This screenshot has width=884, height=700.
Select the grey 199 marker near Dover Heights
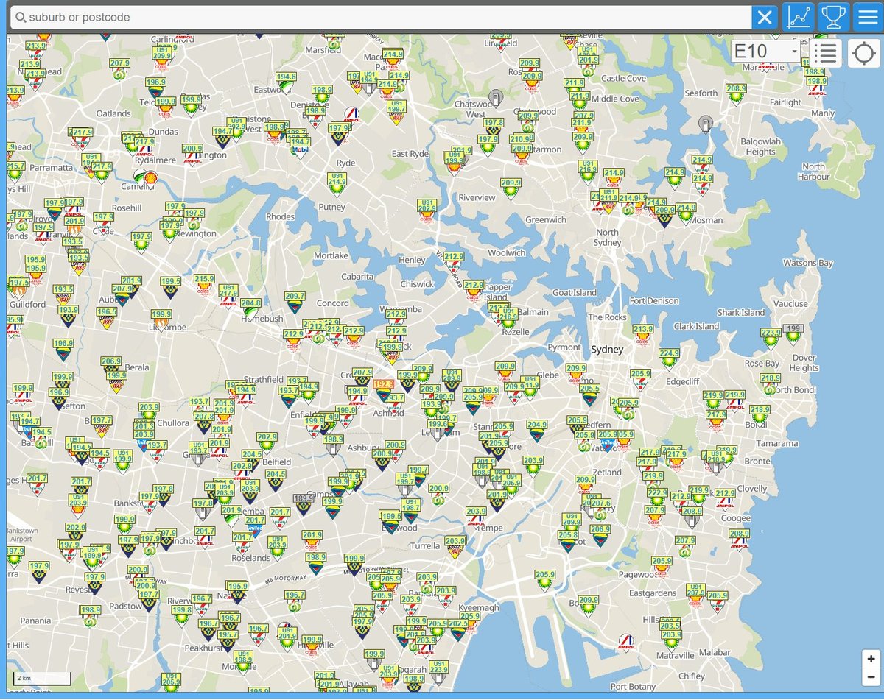click(x=793, y=333)
